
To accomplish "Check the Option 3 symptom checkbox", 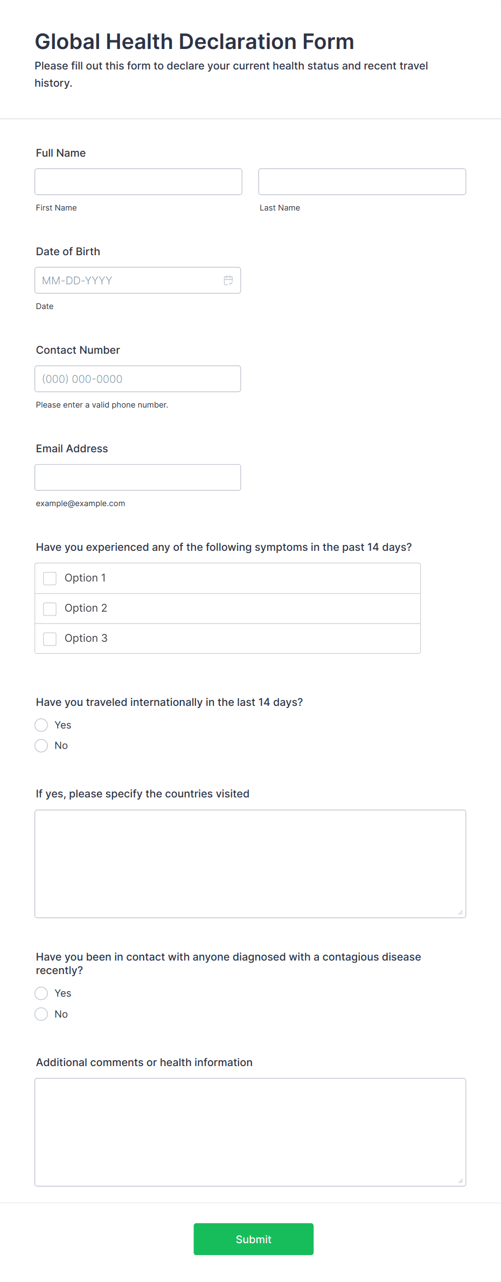I will tap(50, 639).
